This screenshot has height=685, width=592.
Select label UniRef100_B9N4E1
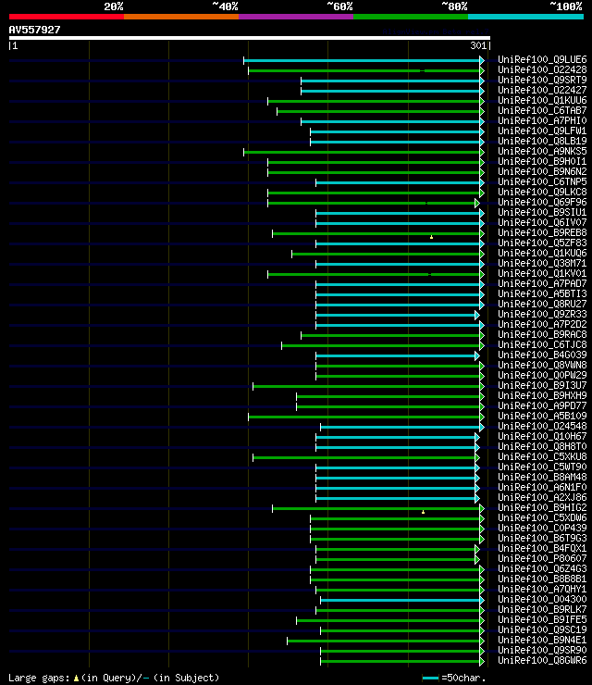pos(542,640)
